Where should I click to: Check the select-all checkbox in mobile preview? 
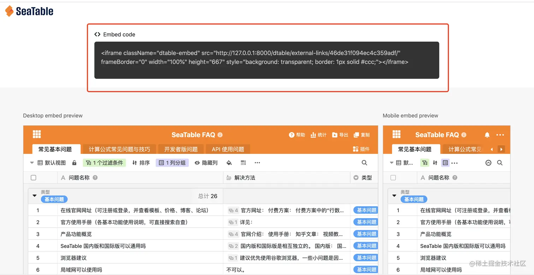pyautogui.click(x=393, y=178)
